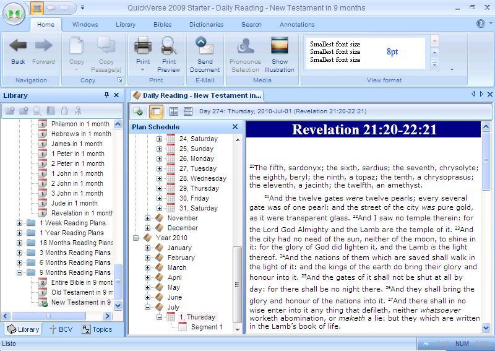Click the book icon in Library toolbar
Viewport: 495px width, 351px height.
point(51,110)
